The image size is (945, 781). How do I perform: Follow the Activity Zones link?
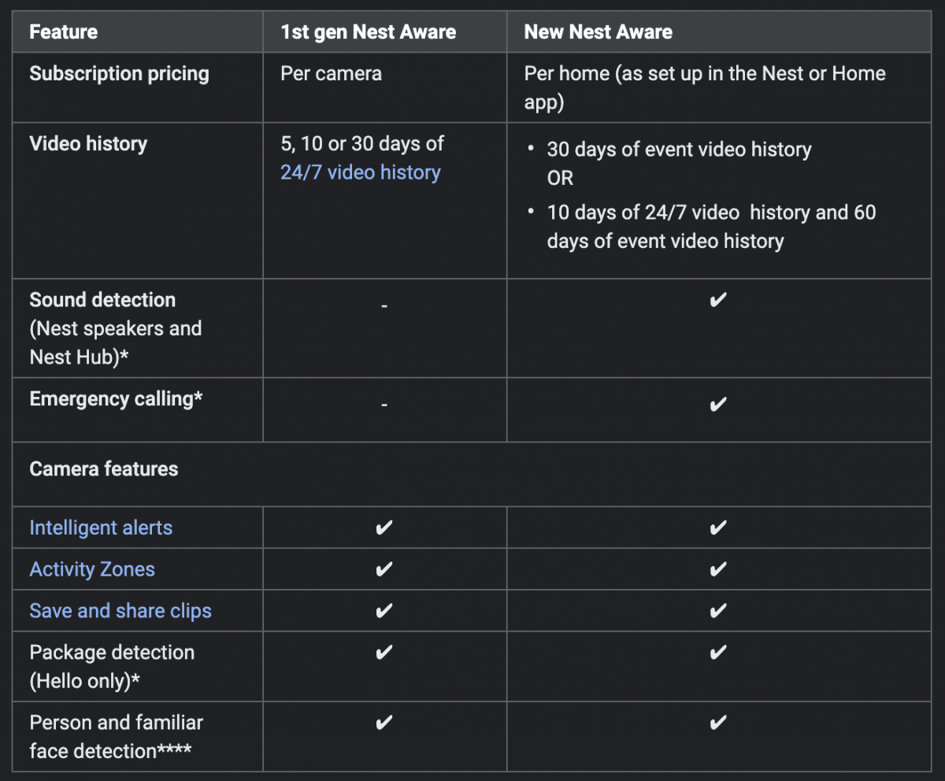click(92, 569)
